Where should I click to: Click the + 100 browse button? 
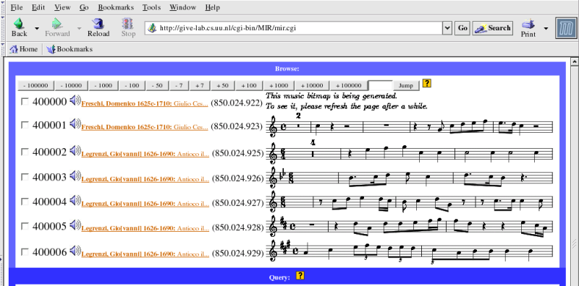tap(249, 85)
